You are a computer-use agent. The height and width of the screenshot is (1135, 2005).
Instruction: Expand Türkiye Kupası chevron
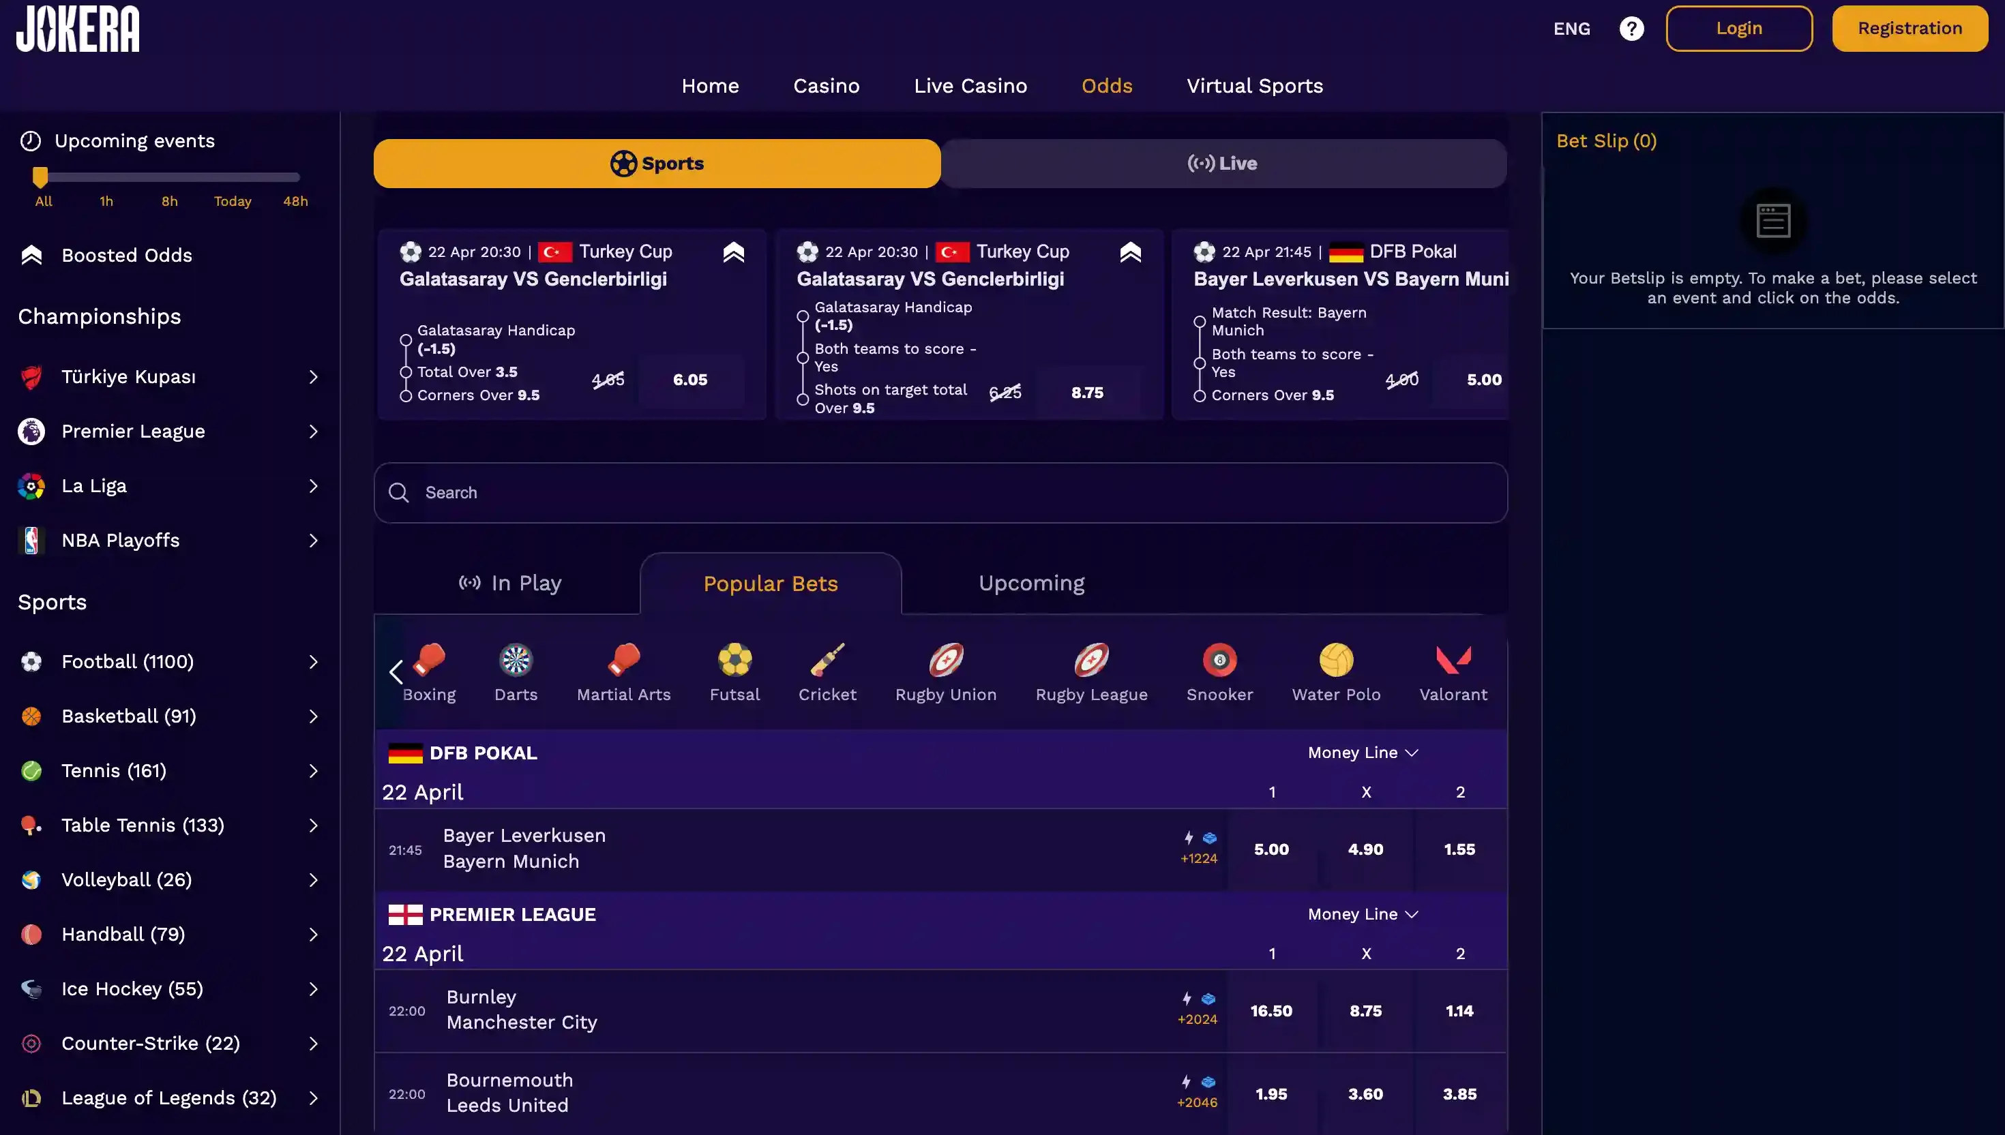tap(314, 377)
